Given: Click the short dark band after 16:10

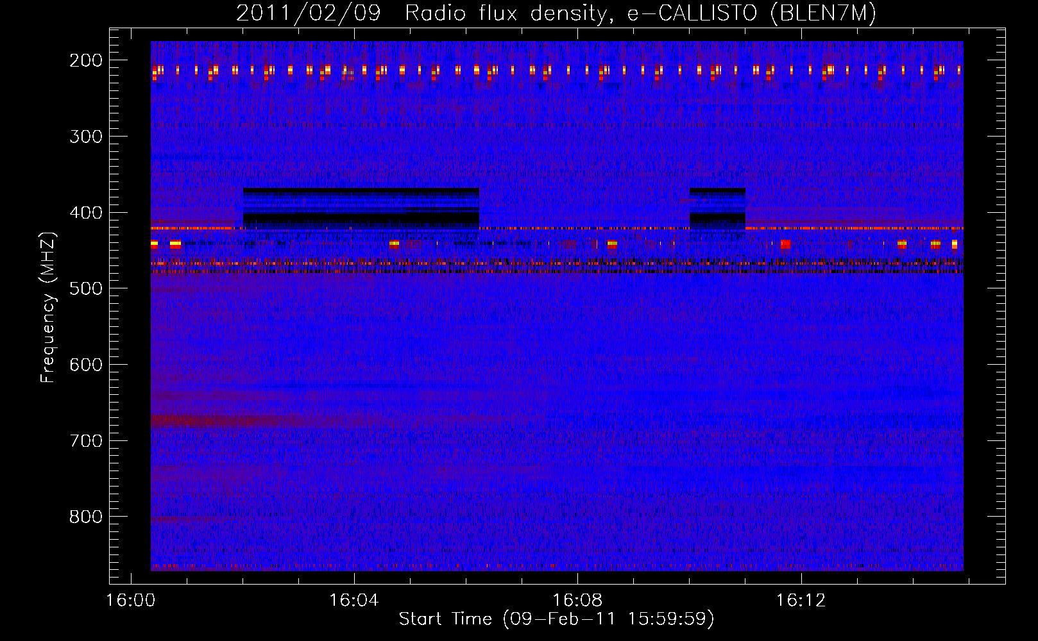Looking at the screenshot, I should 717,209.
